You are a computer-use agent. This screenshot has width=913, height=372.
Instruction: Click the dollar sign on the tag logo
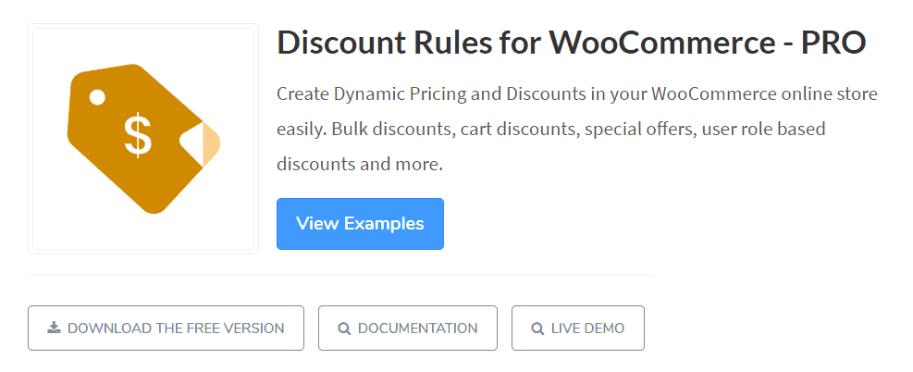[138, 136]
